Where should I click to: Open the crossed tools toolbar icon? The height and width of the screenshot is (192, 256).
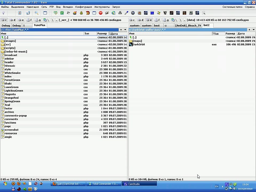(203, 13)
